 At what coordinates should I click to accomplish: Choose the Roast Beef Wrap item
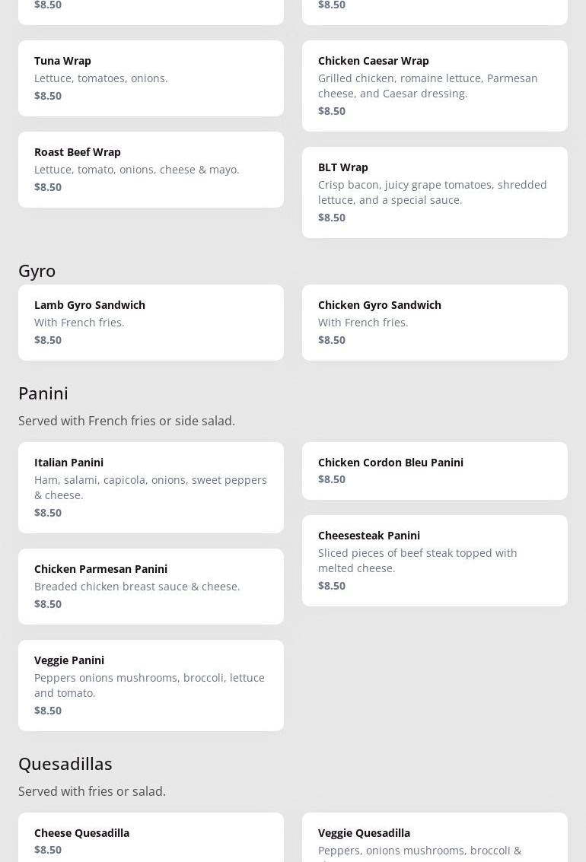[x=151, y=169]
